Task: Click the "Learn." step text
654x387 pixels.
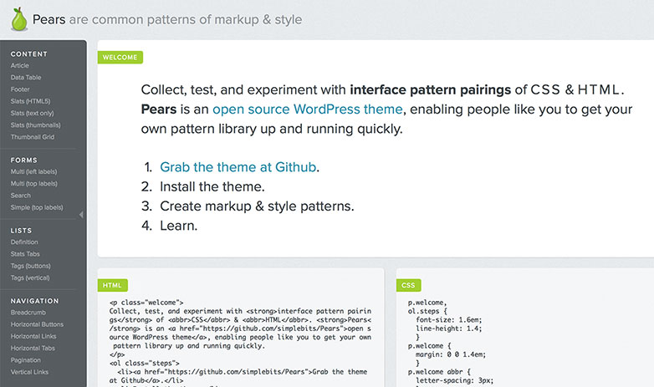Action: point(178,226)
